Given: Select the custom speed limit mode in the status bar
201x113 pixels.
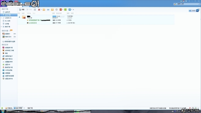Looking at the screenshot, I should pyautogui.click(x=18, y=108).
